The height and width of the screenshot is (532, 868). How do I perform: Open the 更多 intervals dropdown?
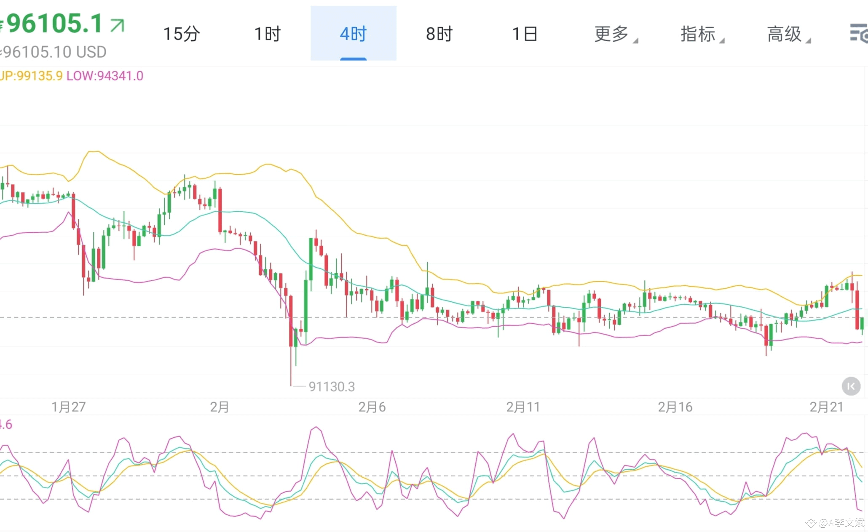616,34
